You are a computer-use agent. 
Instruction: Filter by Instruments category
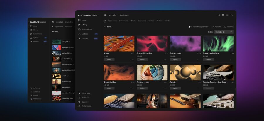(123, 21)
